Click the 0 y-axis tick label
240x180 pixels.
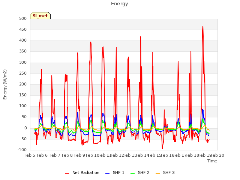pos(25,128)
